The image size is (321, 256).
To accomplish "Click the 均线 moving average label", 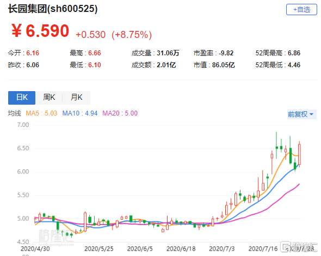I will (14, 113).
